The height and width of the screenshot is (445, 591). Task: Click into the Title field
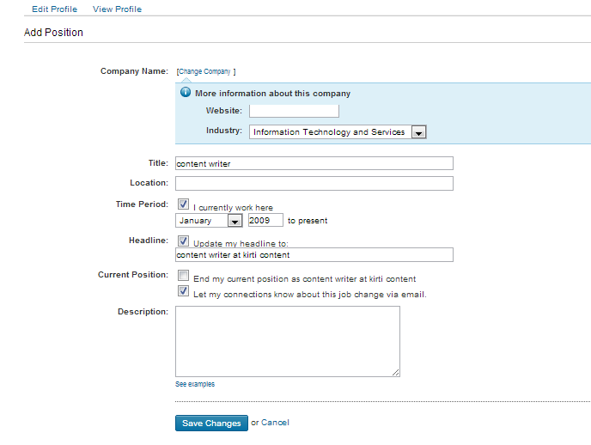(314, 163)
